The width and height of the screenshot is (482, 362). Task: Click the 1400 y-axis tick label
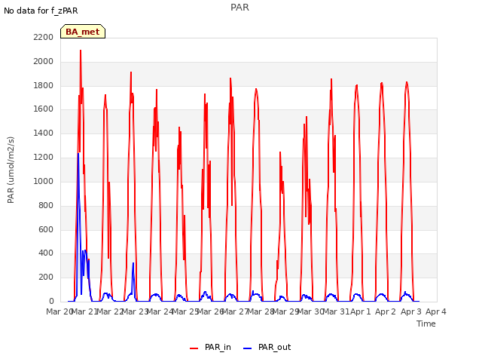pos(44,133)
